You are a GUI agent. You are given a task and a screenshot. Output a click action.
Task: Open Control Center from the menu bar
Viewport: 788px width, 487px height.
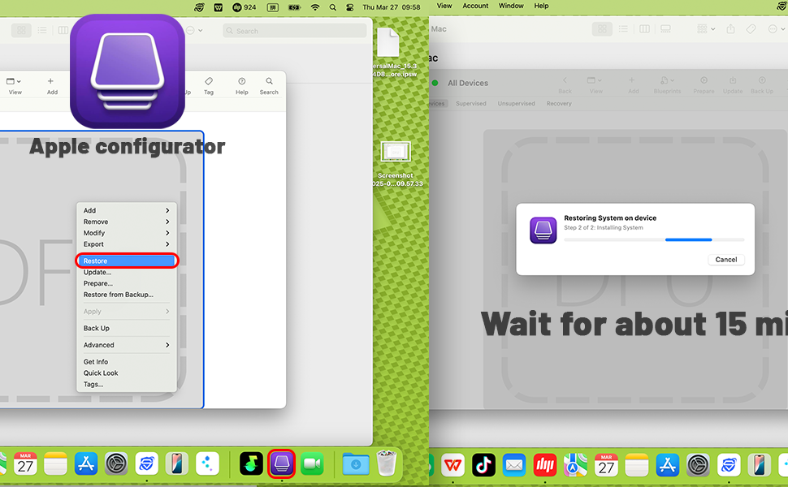(x=350, y=7)
